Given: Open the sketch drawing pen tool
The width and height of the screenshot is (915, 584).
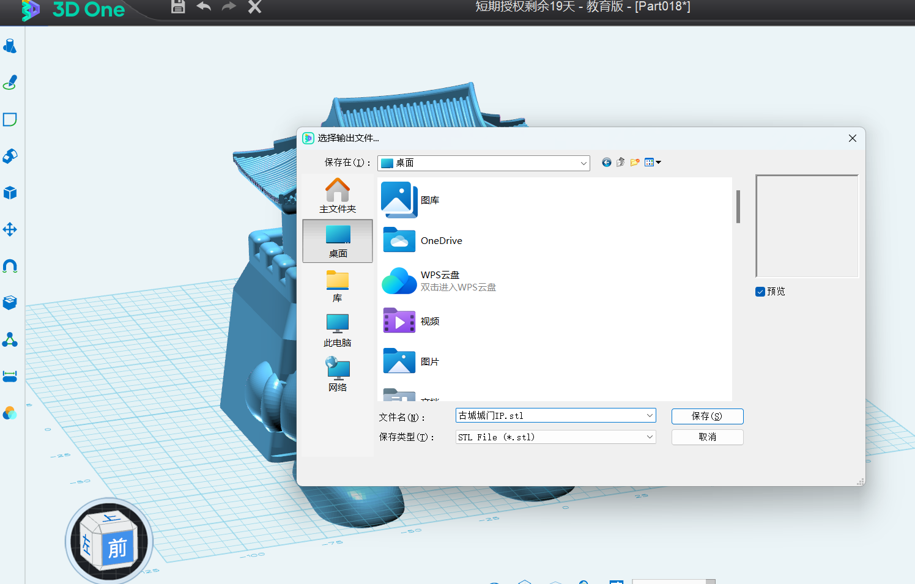Looking at the screenshot, I should tap(10, 83).
